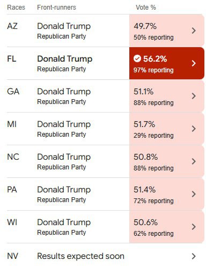Open North Carolina results chevron
206x268 pixels.
[194, 161]
